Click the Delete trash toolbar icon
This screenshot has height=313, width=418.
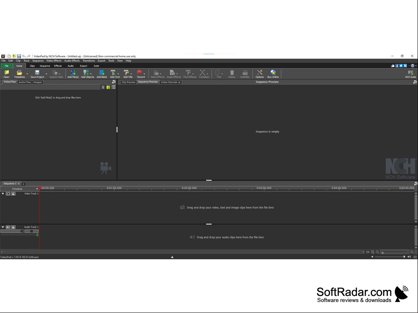232,74
